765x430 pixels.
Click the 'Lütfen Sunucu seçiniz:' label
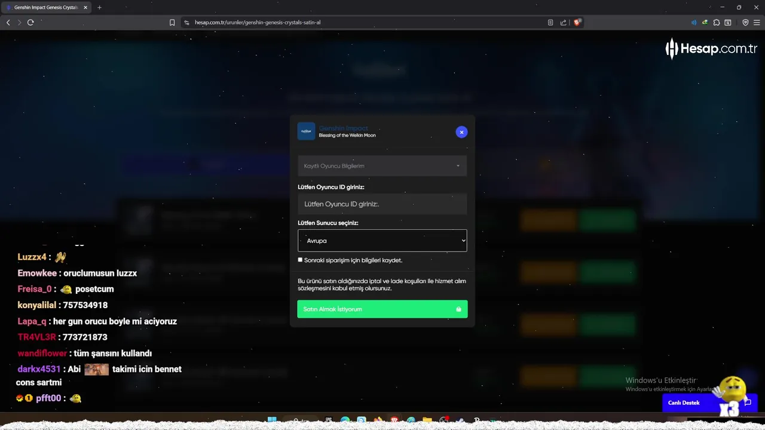328,223
